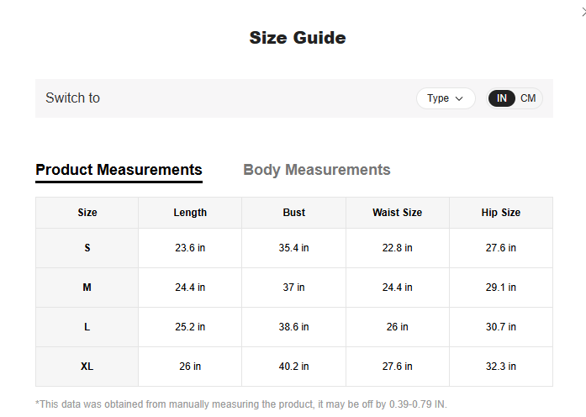Close the Size Guide dialog
This screenshot has width=586, height=417.
coord(583,11)
